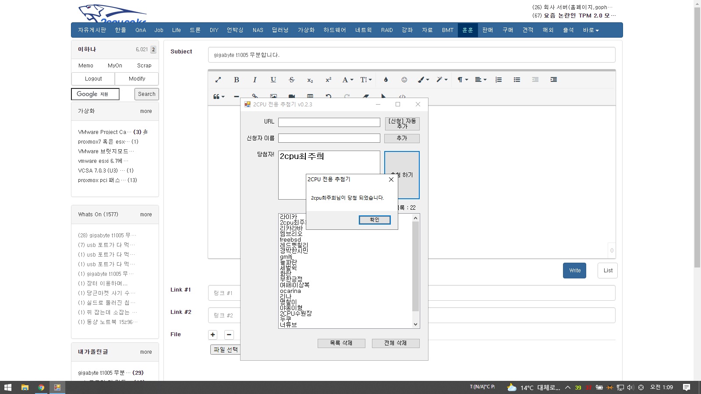Open the paragraph format dropdown
This screenshot has width=701, height=394.
coord(463,80)
